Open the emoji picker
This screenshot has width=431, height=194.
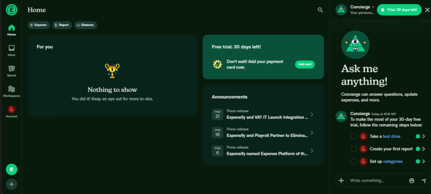point(412,181)
